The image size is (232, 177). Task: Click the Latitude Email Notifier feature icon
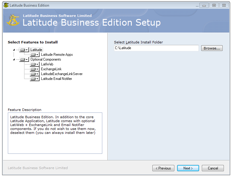[34, 79]
